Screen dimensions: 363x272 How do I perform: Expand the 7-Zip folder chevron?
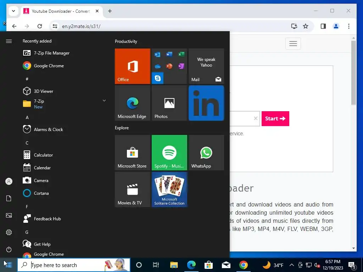(x=104, y=101)
